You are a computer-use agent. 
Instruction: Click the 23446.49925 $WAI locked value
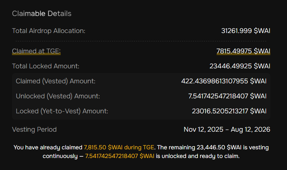click(x=240, y=66)
